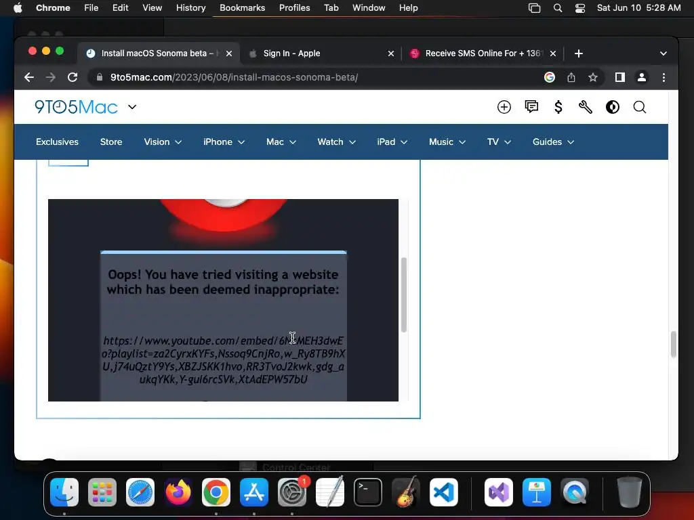Image resolution: width=694 pixels, height=520 pixels.
Task: Click the browser forward arrow
Action: tap(50, 77)
